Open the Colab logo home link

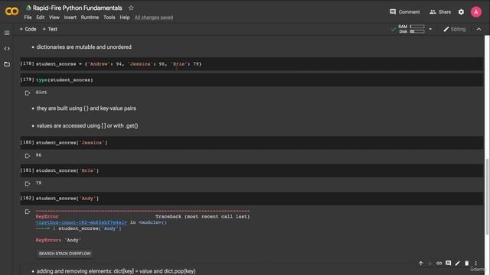pyautogui.click(x=11, y=11)
